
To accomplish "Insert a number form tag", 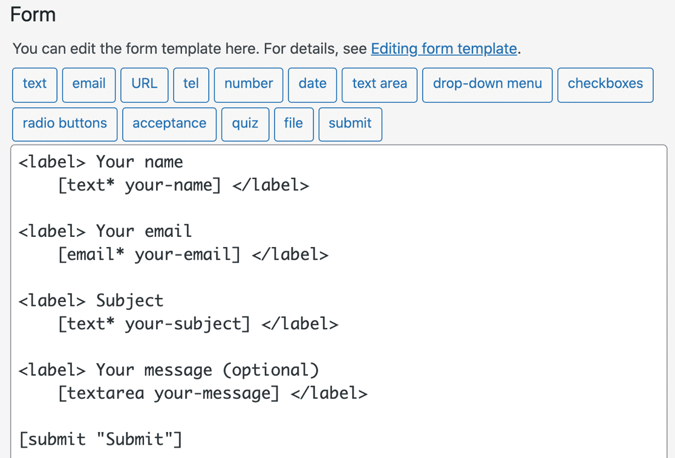I will 248,85.
